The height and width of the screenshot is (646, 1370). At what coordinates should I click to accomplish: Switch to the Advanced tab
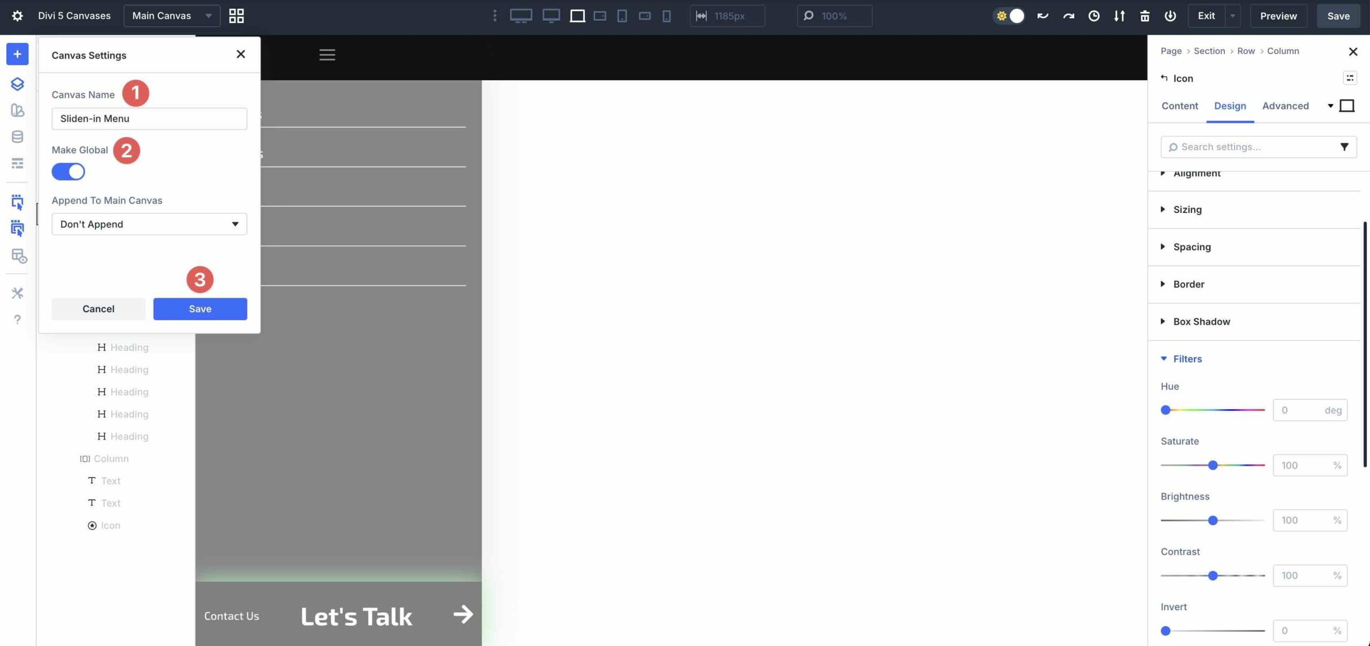pos(1284,106)
